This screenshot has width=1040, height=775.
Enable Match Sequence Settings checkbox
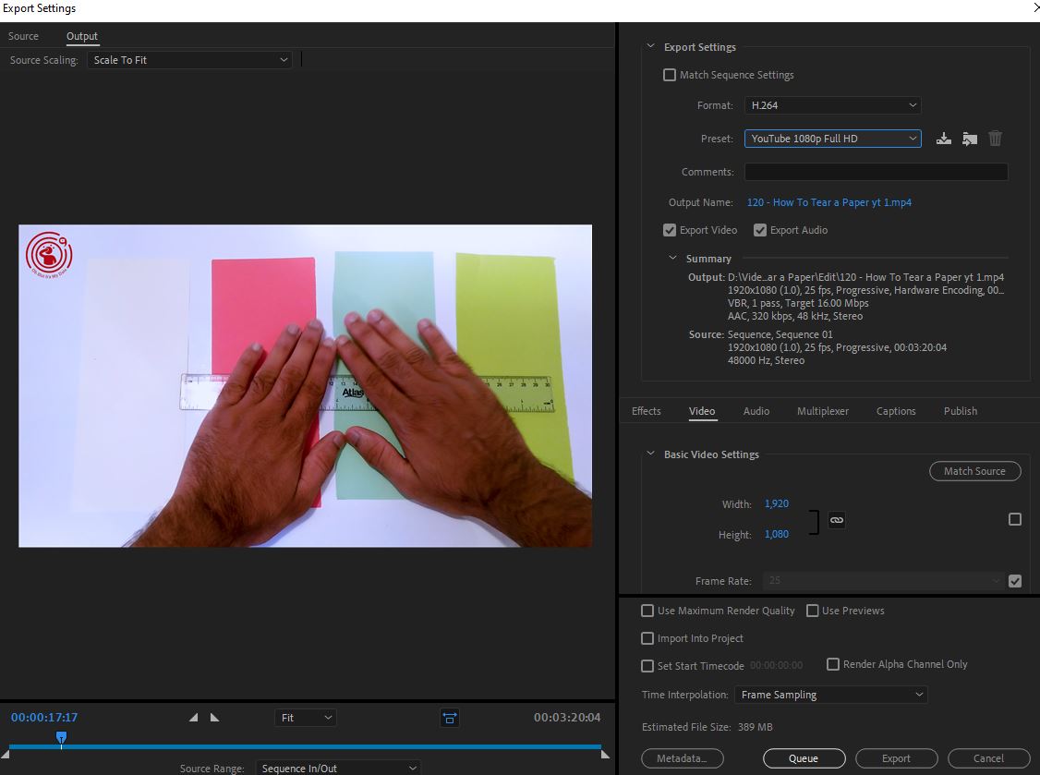[x=670, y=75]
